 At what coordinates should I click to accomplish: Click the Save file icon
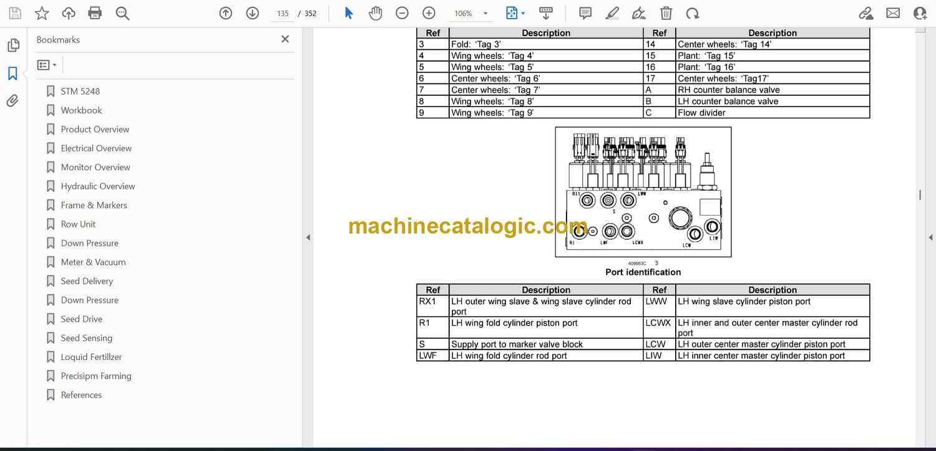pyautogui.click(x=15, y=13)
